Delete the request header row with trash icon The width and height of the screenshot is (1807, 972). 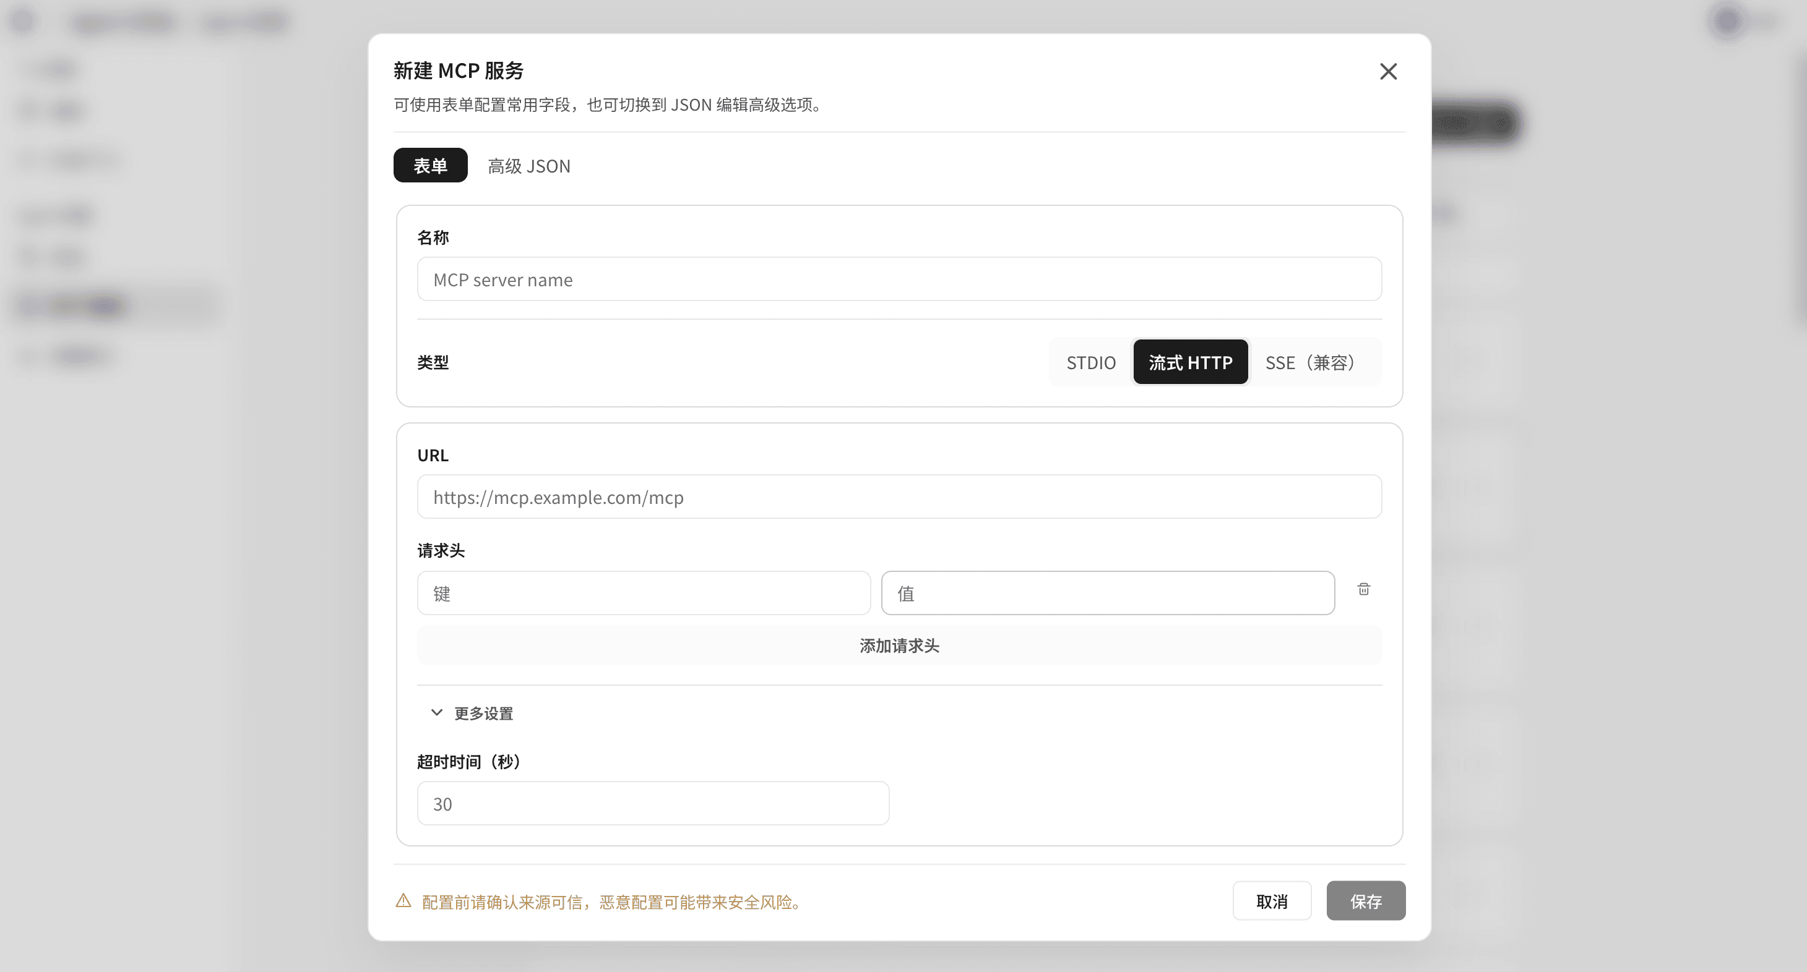pos(1363,589)
